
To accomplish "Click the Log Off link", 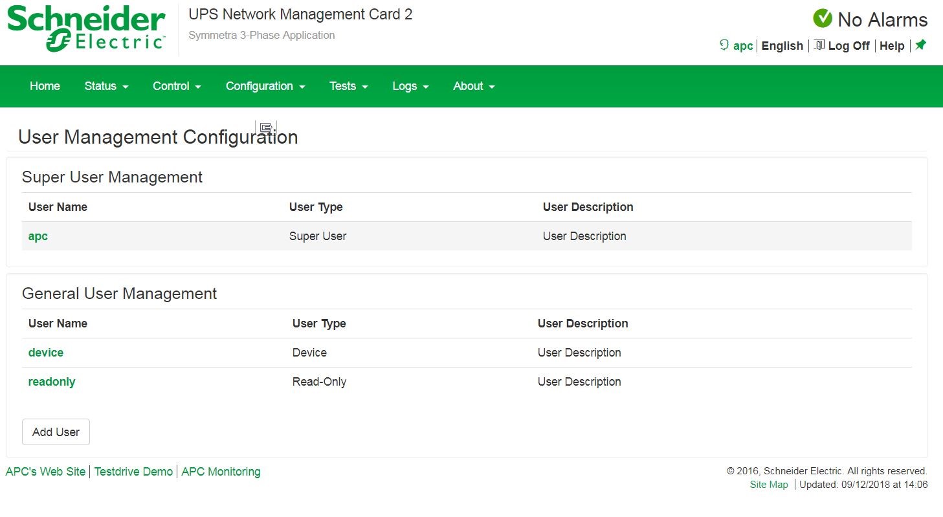I will point(849,46).
